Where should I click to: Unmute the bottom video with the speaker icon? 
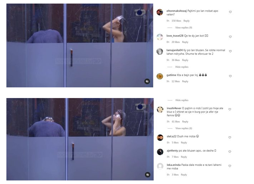147,175
